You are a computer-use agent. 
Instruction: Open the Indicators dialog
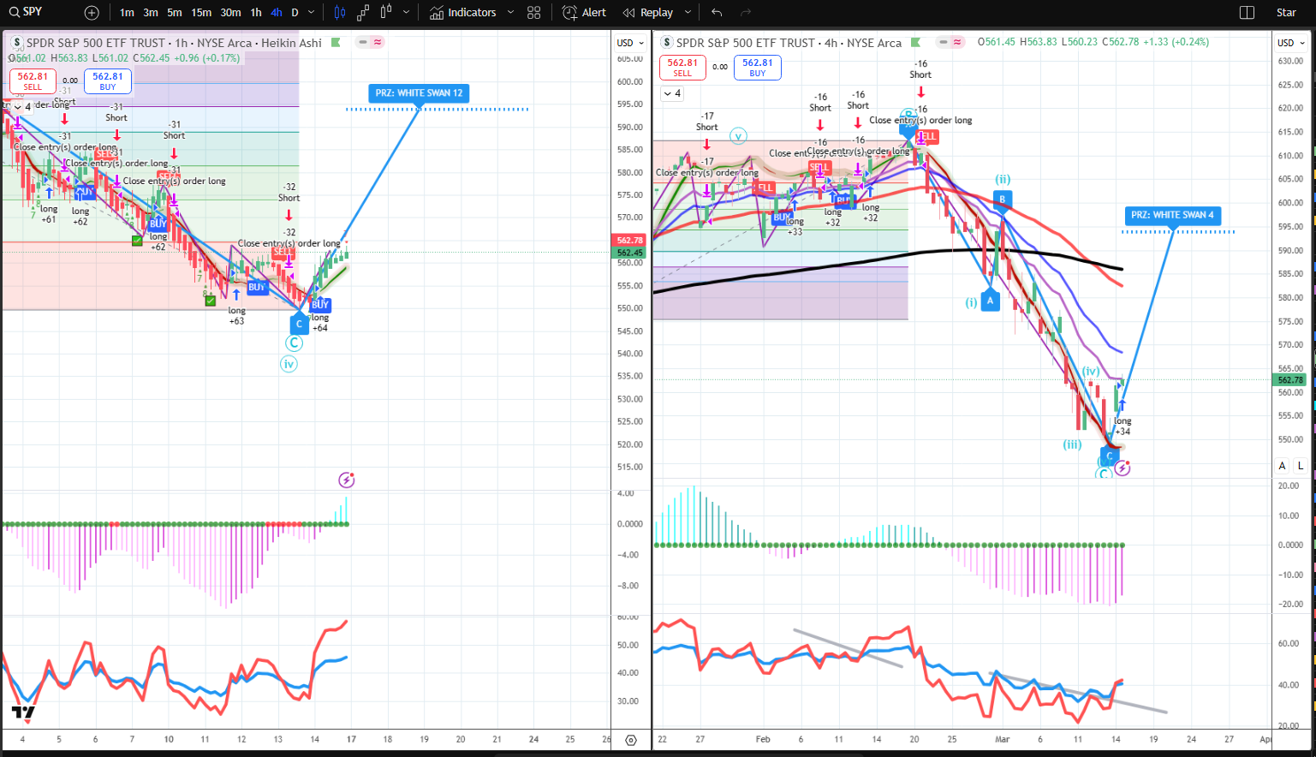pyautogui.click(x=463, y=13)
